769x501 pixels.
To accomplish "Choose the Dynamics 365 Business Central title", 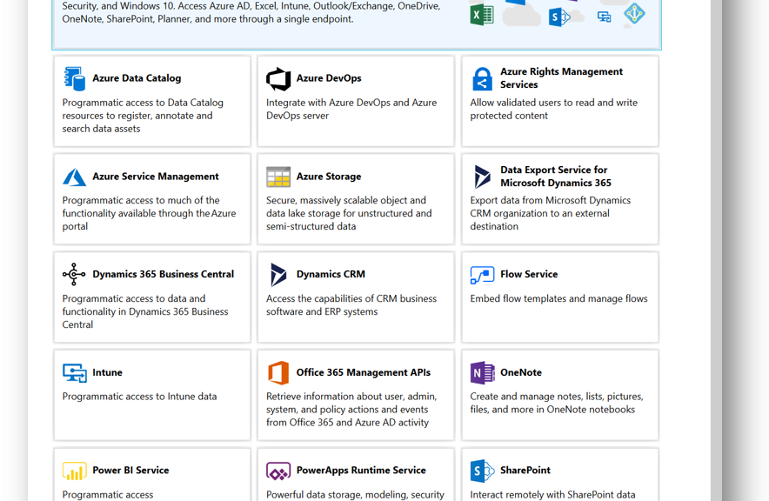I will (164, 275).
